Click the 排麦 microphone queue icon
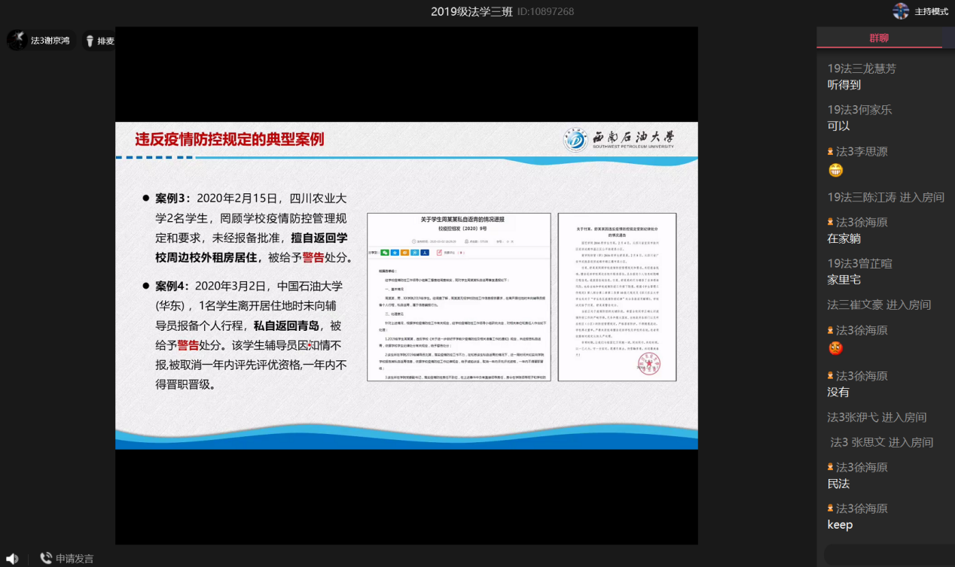Screen dimensions: 955x567 coord(90,41)
